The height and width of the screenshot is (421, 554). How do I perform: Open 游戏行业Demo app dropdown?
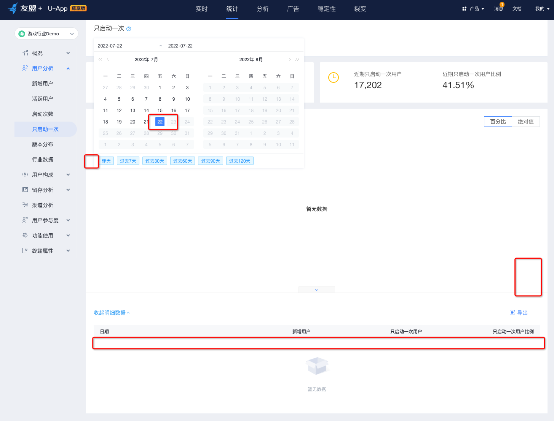click(46, 34)
